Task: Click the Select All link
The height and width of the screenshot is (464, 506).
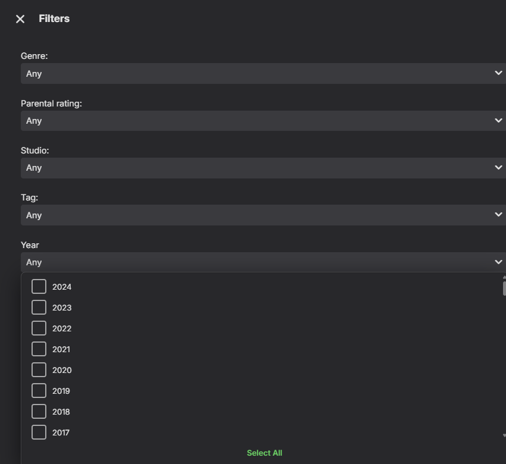Action: [x=265, y=453]
